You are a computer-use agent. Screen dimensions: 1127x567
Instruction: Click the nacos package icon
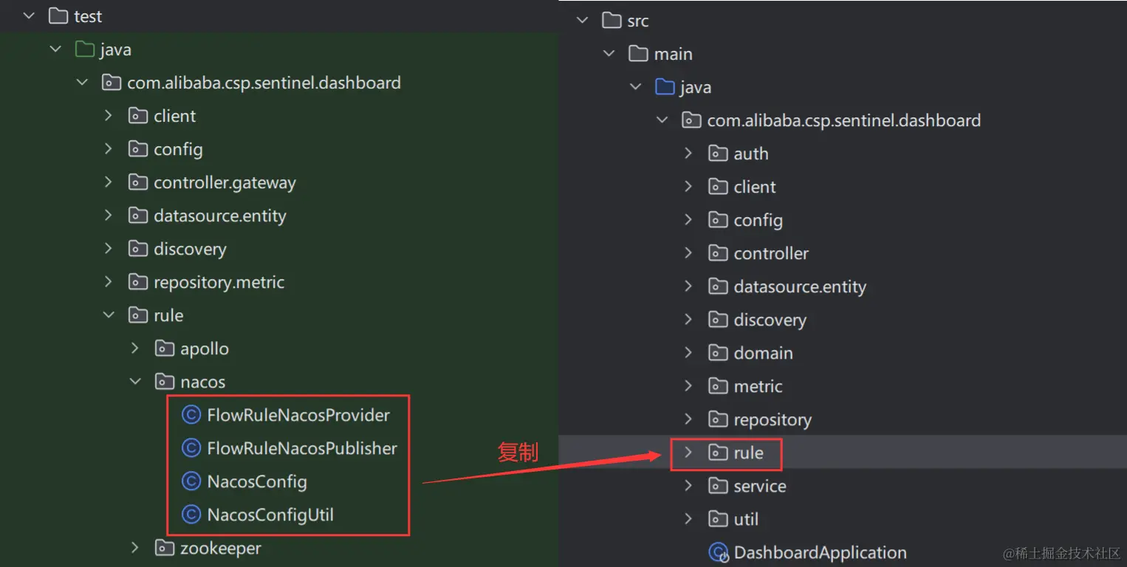click(x=164, y=382)
